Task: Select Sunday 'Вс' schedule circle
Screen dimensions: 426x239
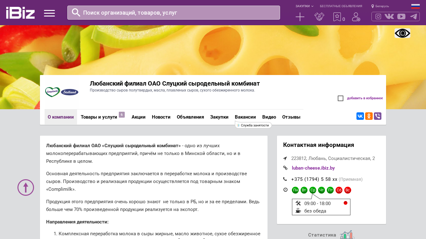Action: pyautogui.click(x=348, y=190)
